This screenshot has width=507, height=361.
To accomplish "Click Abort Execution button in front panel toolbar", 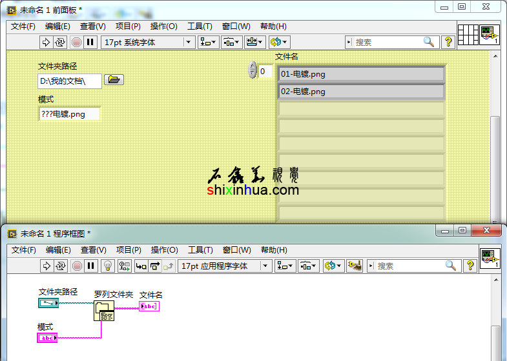I will [x=76, y=42].
